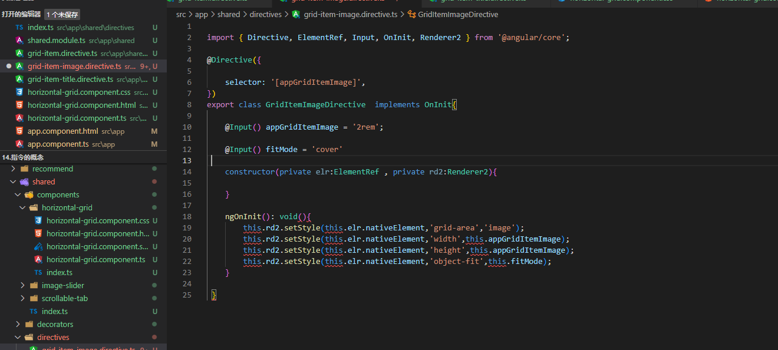The width and height of the screenshot is (778, 350).
Task: Collapse the directives folder chevron
Action: 18,338
